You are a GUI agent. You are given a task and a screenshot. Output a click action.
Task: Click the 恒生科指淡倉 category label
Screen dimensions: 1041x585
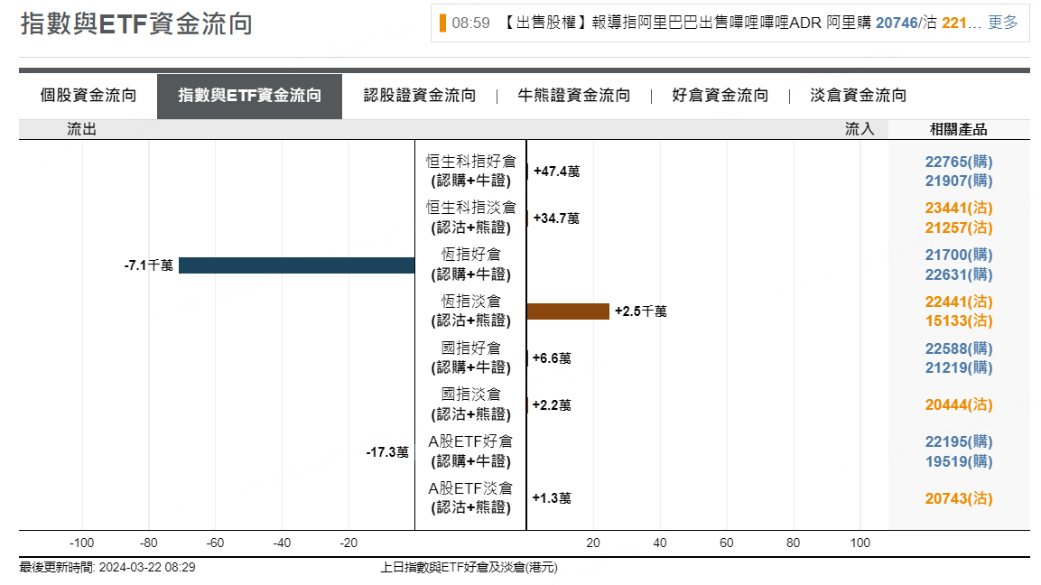pos(470,218)
